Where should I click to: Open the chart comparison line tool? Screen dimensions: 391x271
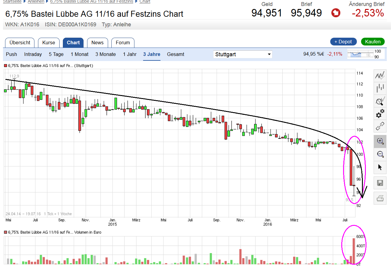[x=380, y=76]
